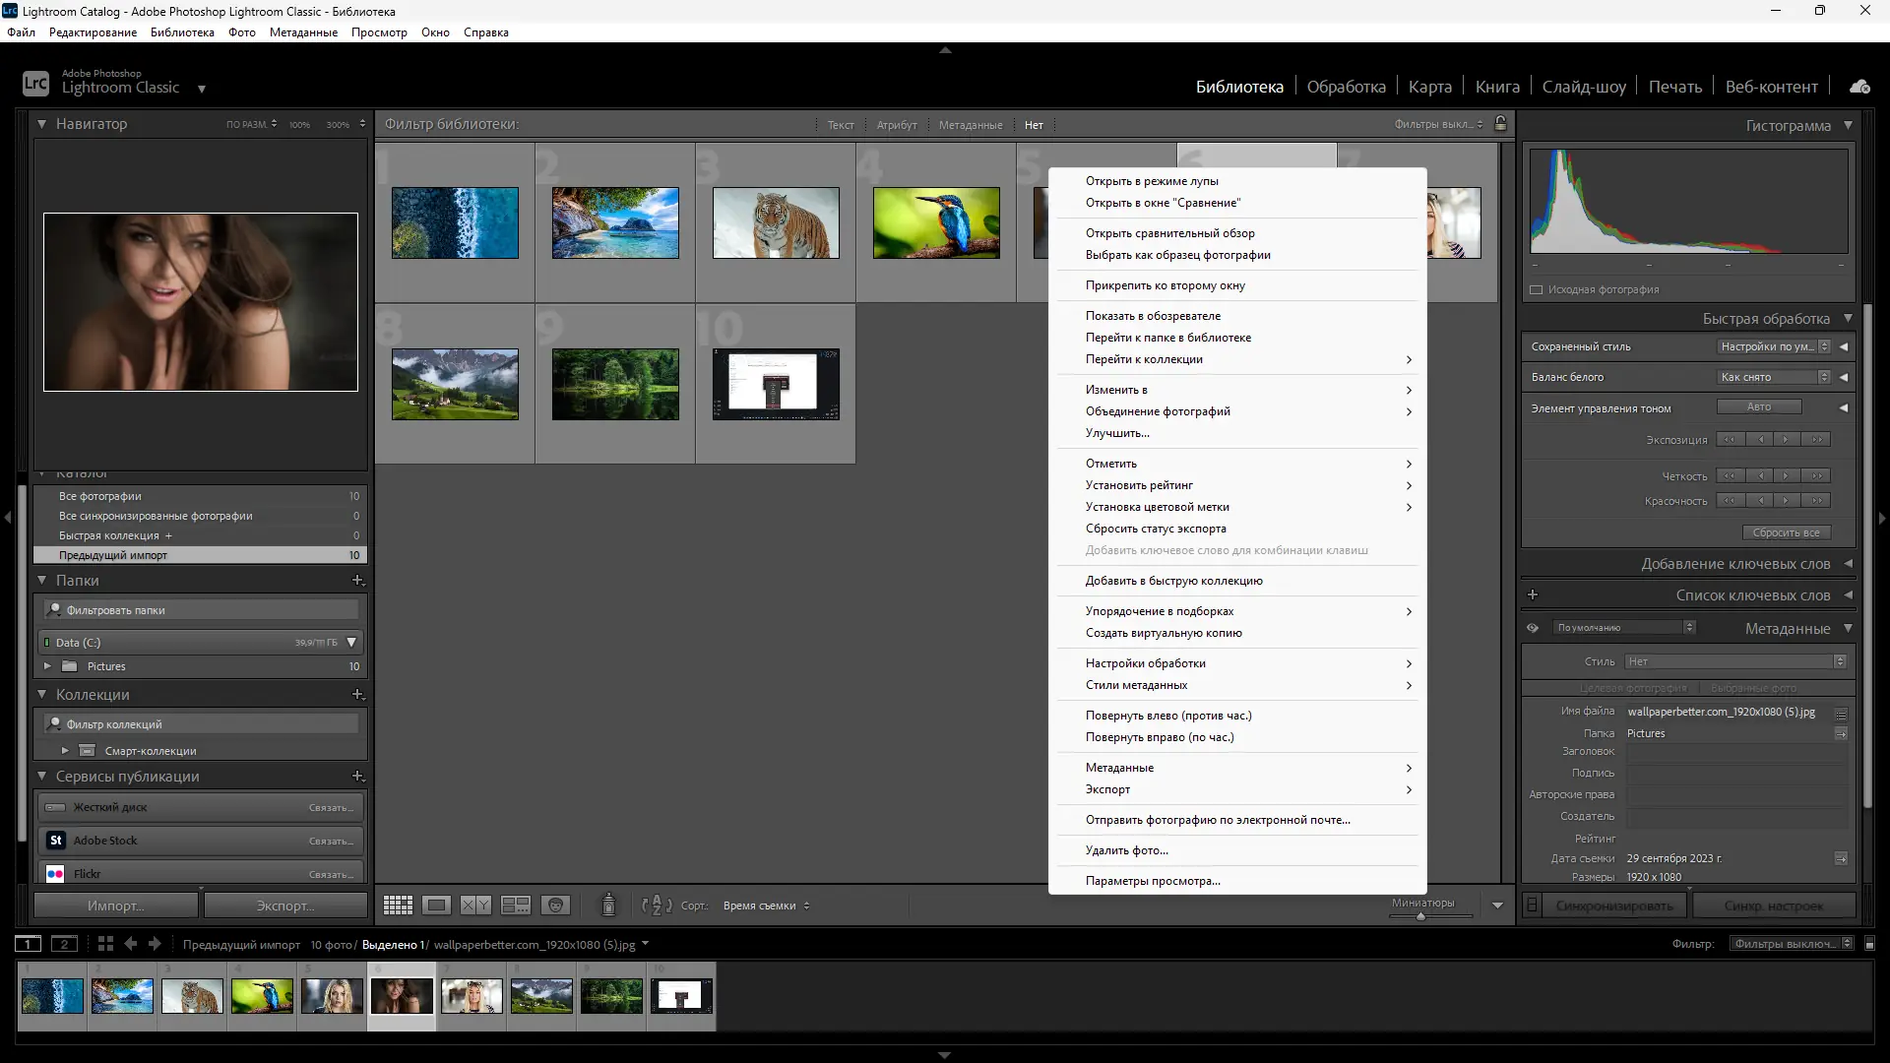Switch to Loupe view icon

pyautogui.click(x=436, y=906)
